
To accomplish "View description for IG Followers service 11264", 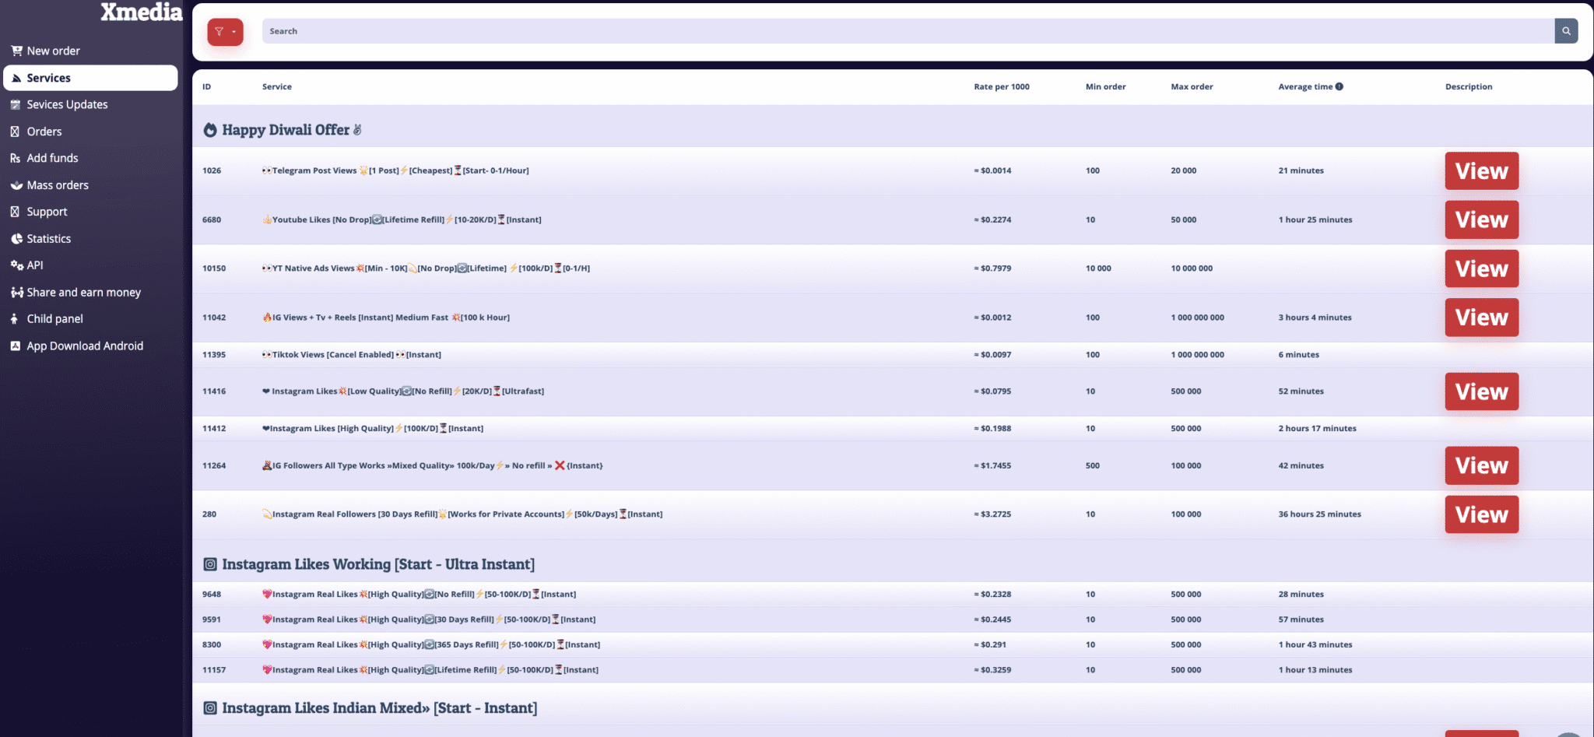I will pyautogui.click(x=1481, y=465).
